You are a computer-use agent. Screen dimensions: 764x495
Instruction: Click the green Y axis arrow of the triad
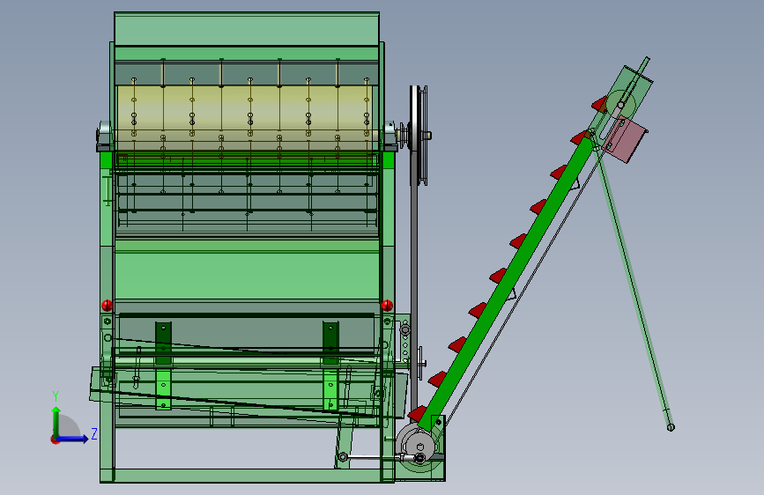(x=56, y=421)
